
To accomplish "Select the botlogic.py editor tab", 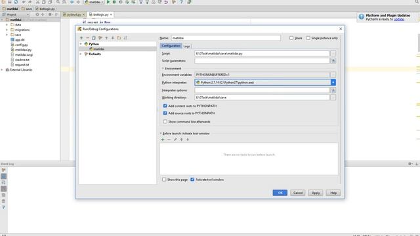I will 100,14.
